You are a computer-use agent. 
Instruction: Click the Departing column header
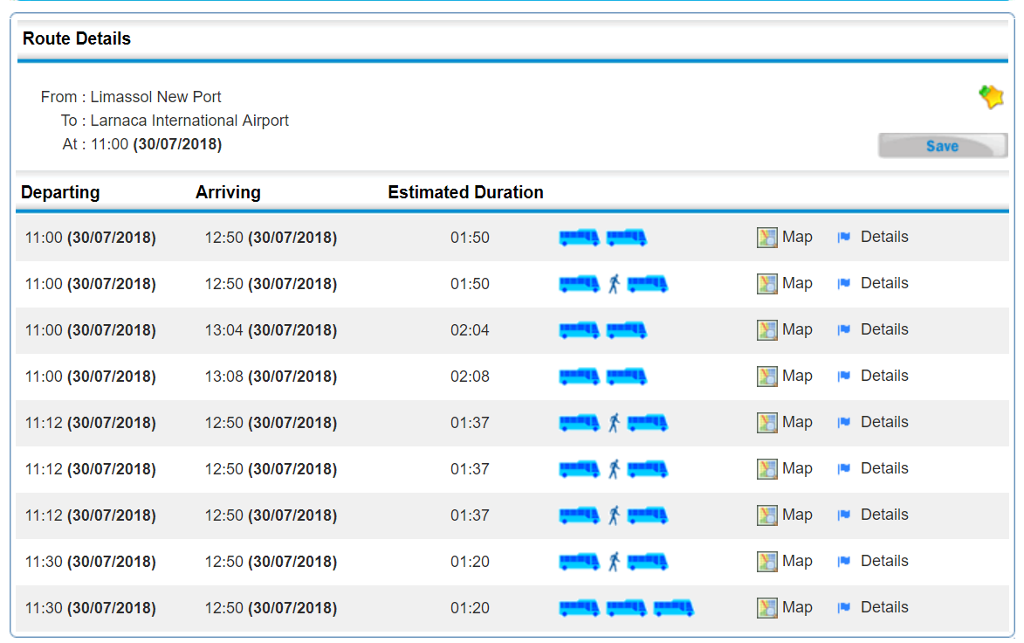60,192
